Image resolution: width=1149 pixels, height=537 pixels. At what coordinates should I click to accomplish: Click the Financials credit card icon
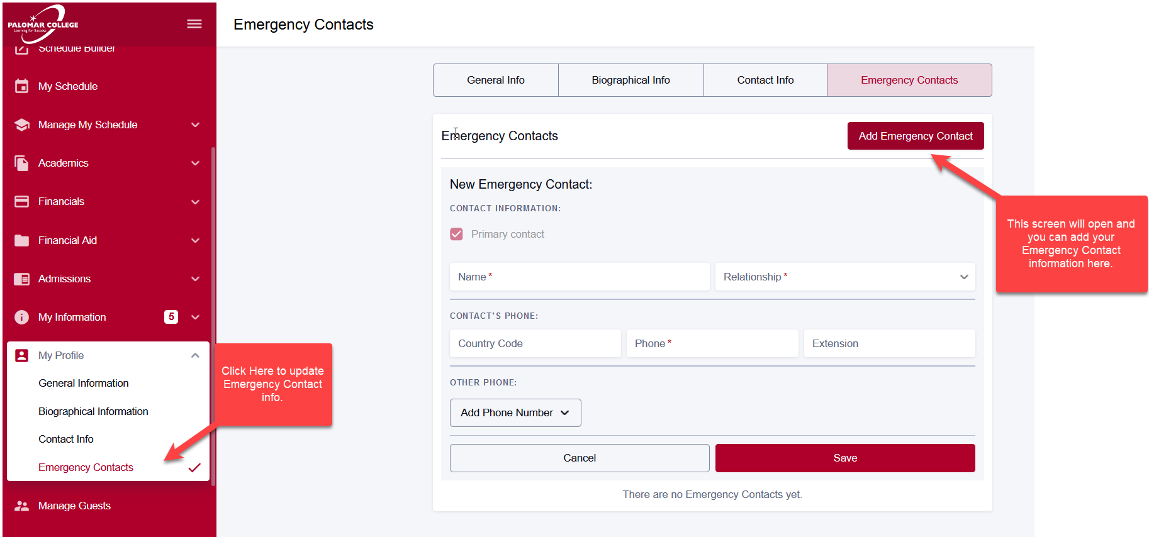click(x=22, y=201)
